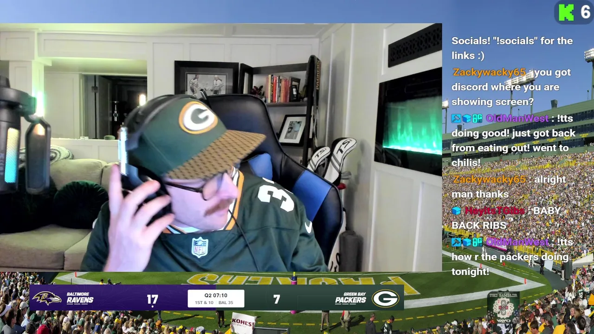This screenshot has width=594, height=334.
Task: Click the 'Q2 07:10' game clock
Action: [x=216, y=295]
